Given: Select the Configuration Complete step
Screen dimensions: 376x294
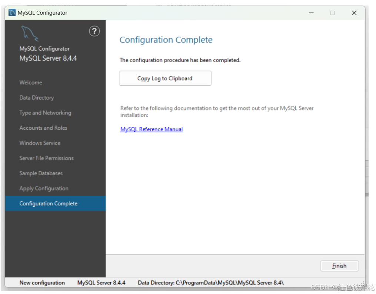Looking at the screenshot, I should 55,203.
